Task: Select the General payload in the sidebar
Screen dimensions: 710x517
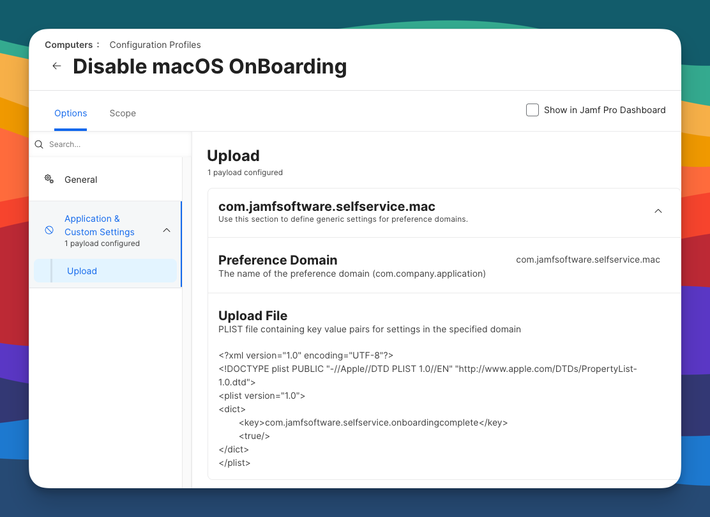Action: (x=81, y=180)
